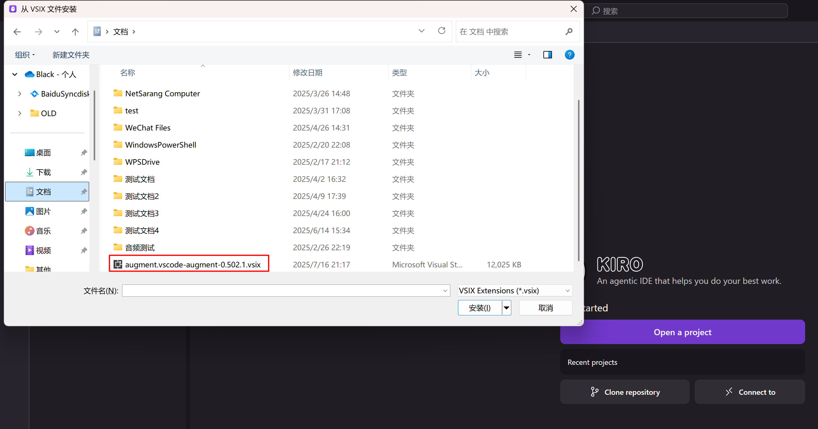Open the help question mark icon
The image size is (818, 429).
(x=569, y=54)
